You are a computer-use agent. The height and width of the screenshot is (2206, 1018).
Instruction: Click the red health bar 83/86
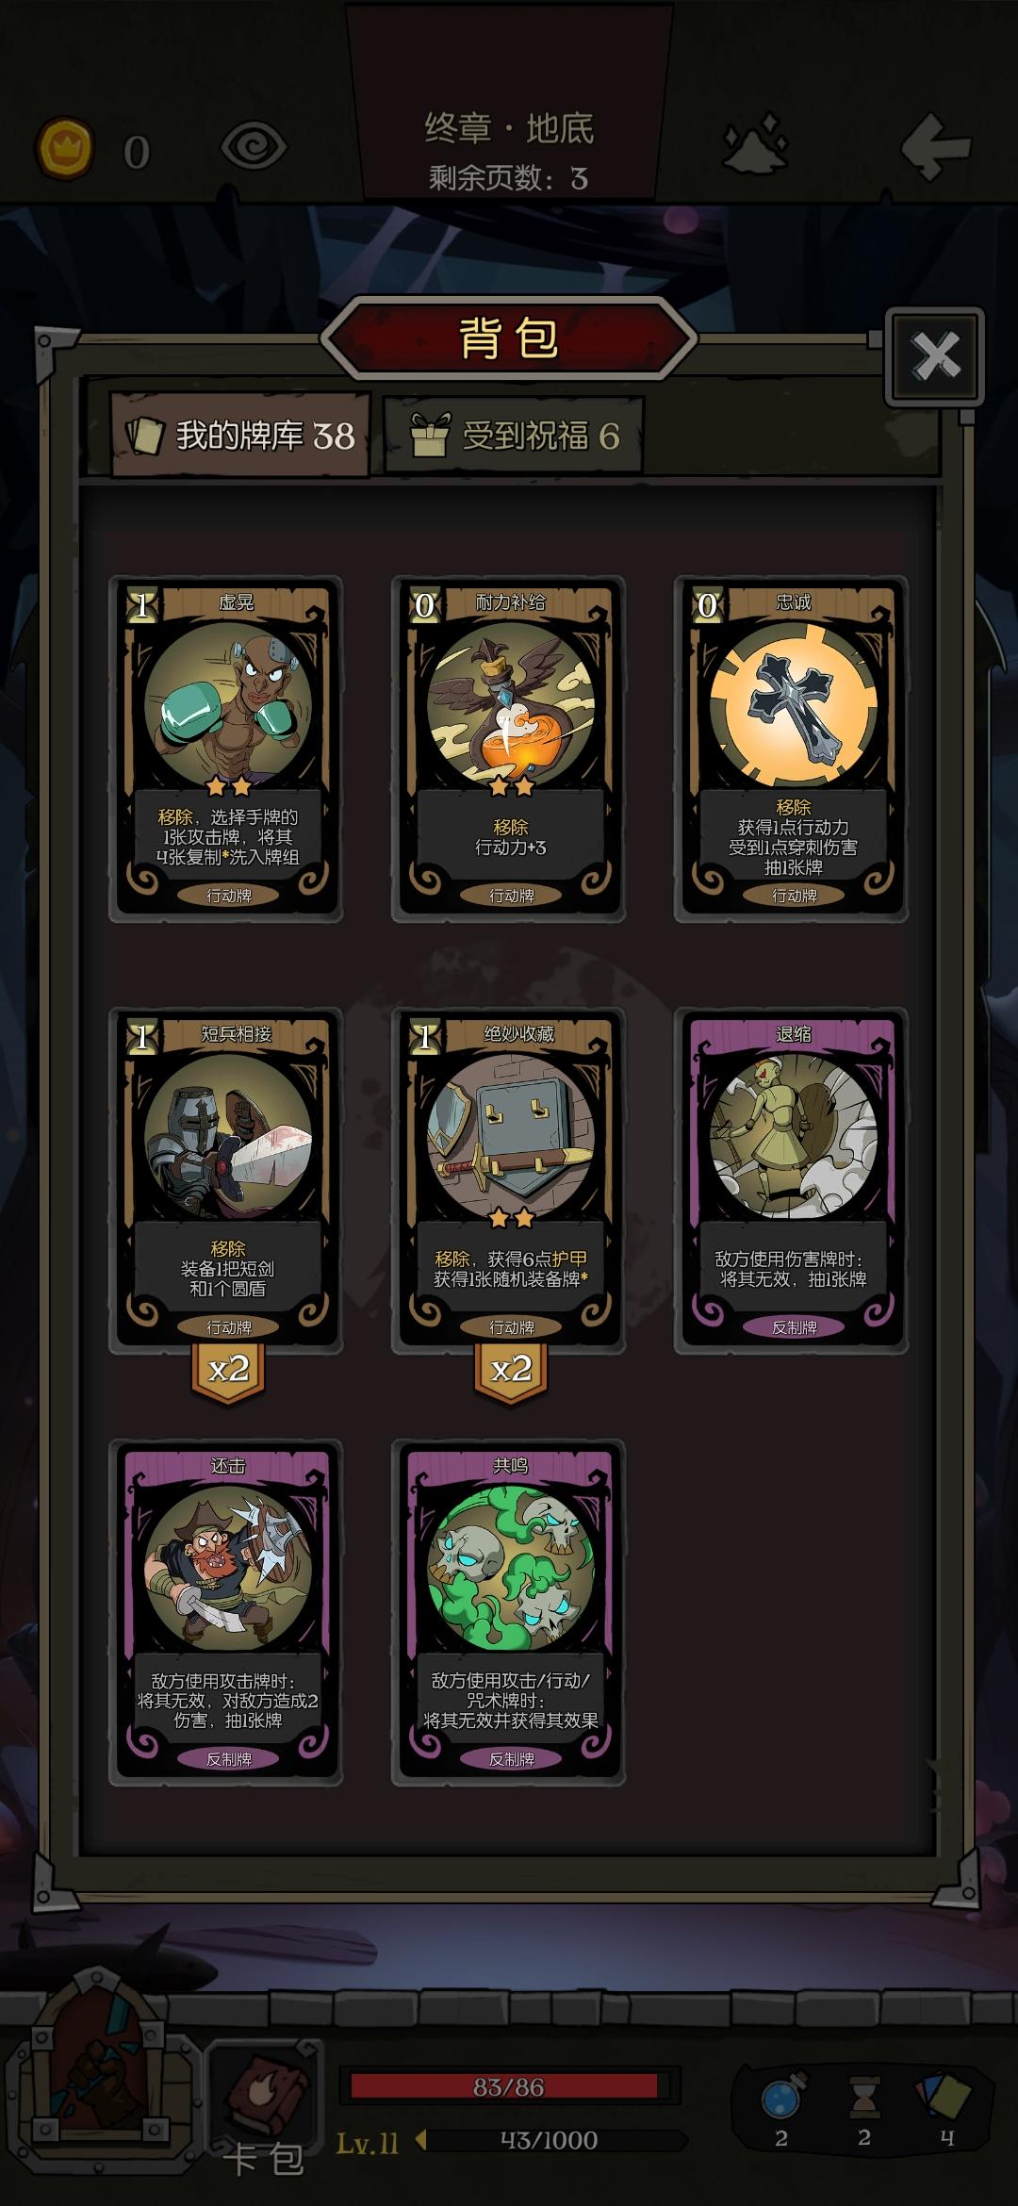coord(509,2086)
